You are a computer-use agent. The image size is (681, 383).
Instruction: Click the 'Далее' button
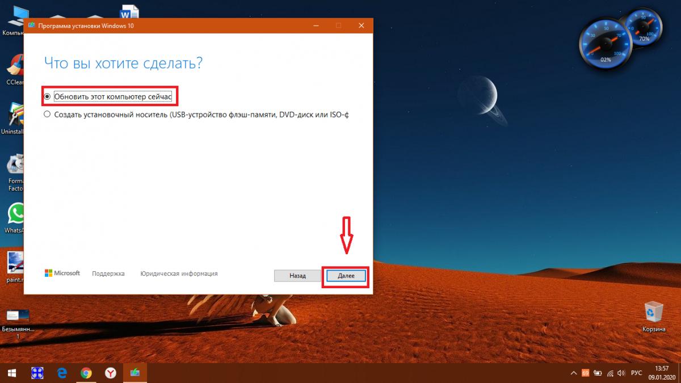[x=346, y=276]
